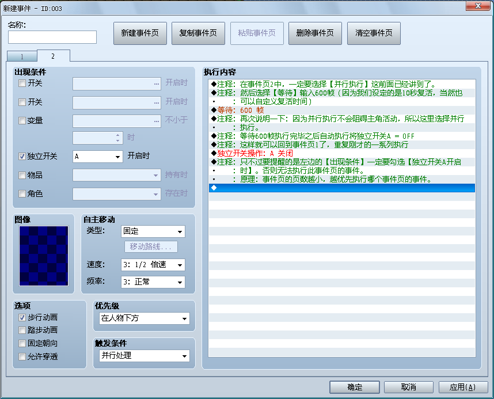Open the 角色 actor dropdown

click(117, 193)
